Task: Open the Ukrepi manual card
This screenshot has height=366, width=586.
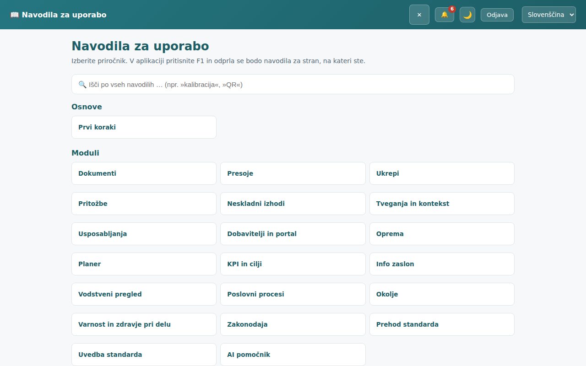Action: [442, 173]
